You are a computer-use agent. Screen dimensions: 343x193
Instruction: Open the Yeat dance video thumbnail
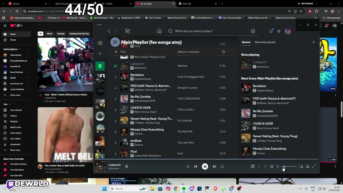point(65,64)
